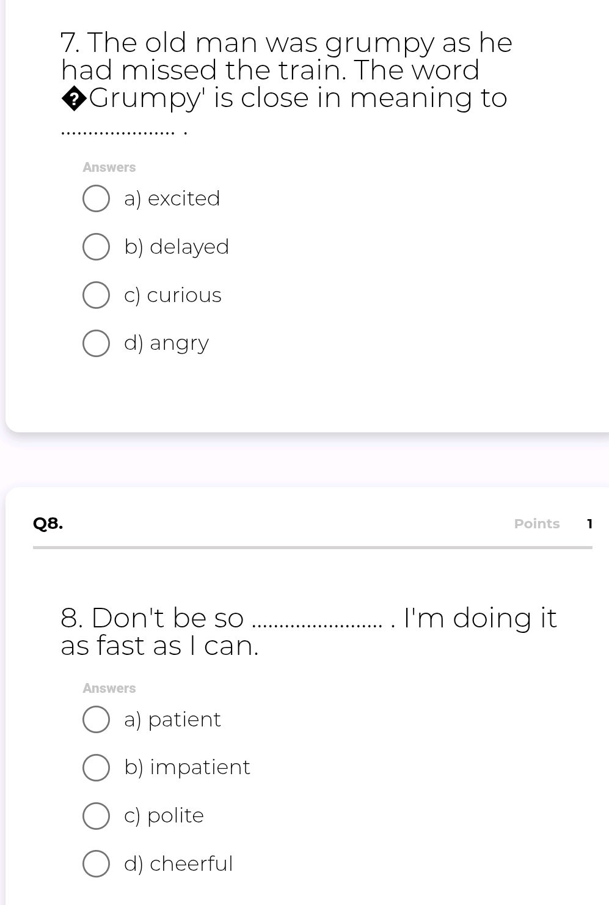Select the 'a) excited' radio option
Viewport: 609px width, 905px height.
point(96,199)
